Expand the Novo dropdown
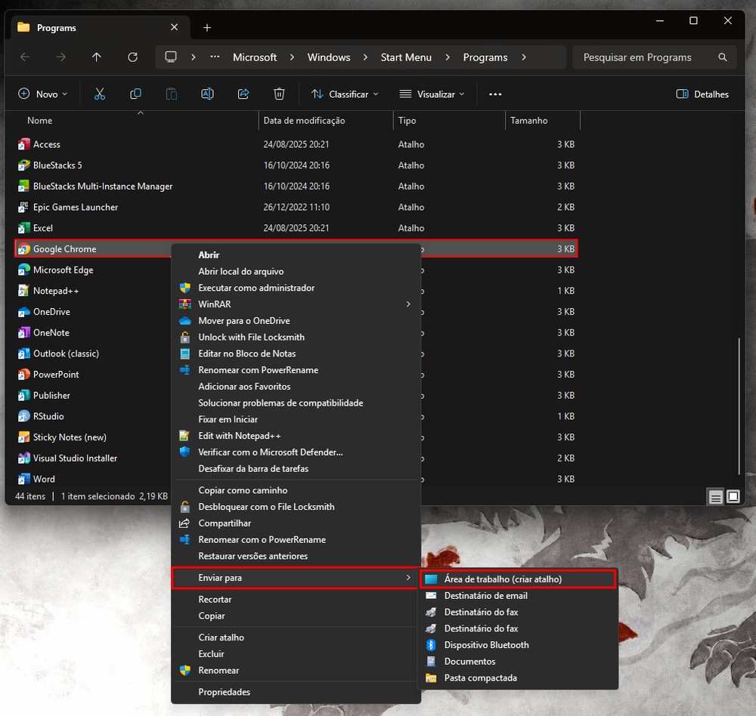 [42, 94]
